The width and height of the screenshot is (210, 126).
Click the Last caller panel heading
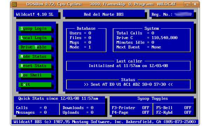(129, 61)
